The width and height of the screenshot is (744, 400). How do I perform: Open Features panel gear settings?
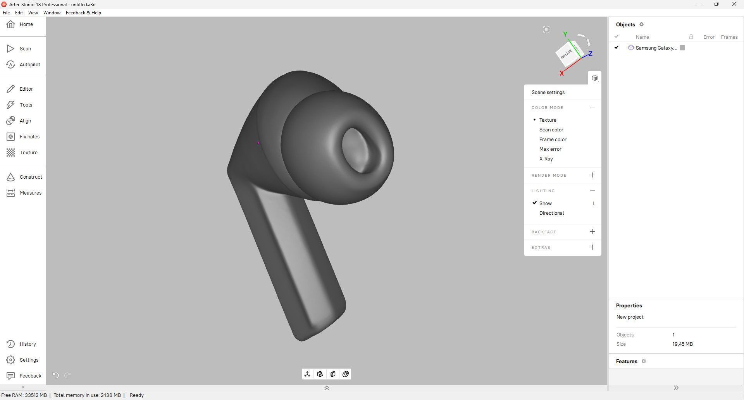pyautogui.click(x=644, y=361)
